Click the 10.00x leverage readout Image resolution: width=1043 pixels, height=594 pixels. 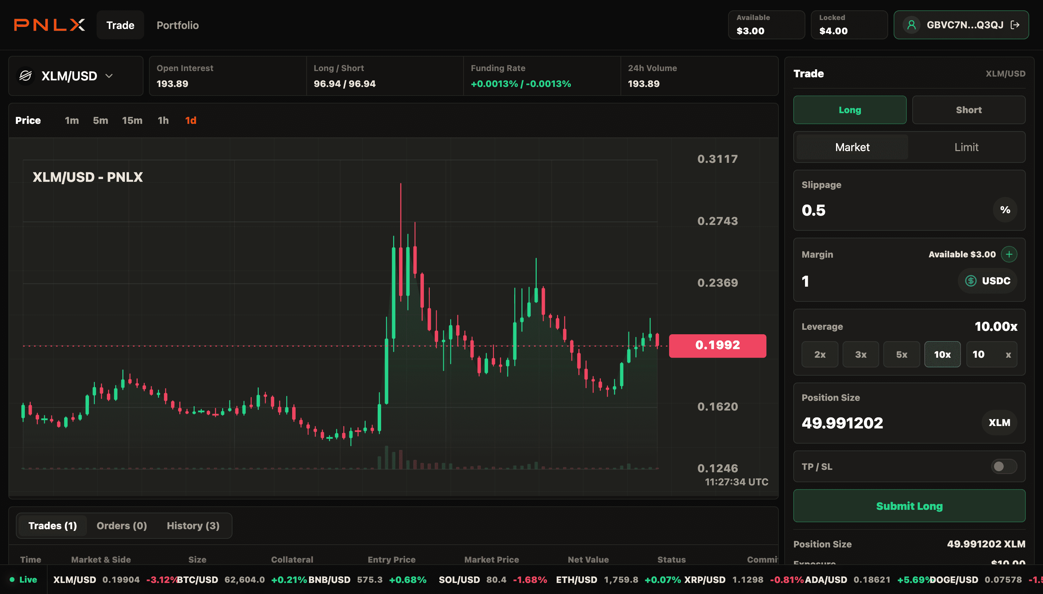point(996,326)
